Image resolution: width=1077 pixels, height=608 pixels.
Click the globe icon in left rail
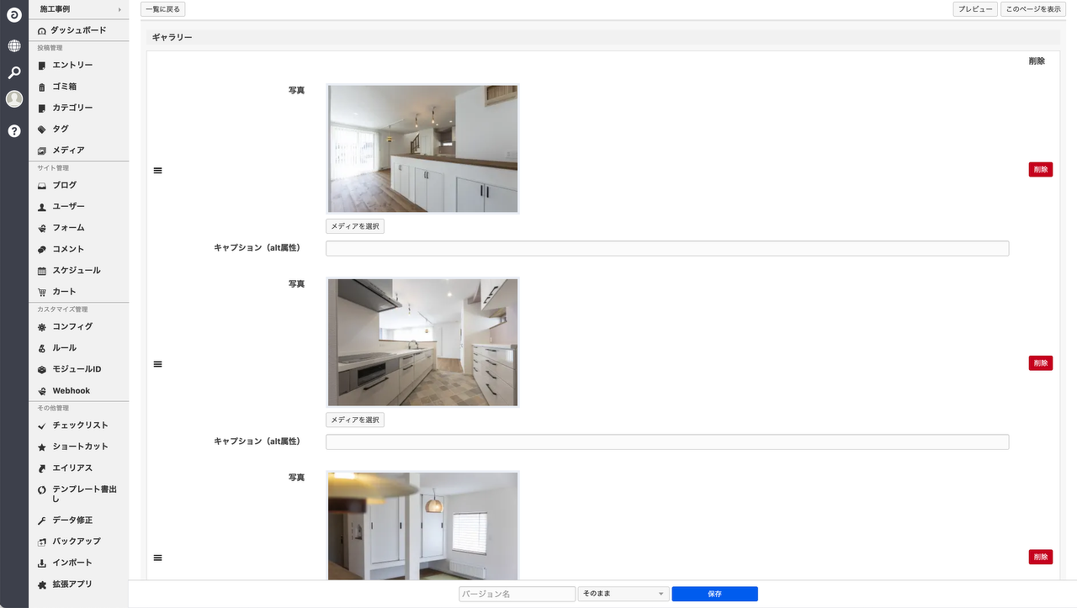[14, 45]
